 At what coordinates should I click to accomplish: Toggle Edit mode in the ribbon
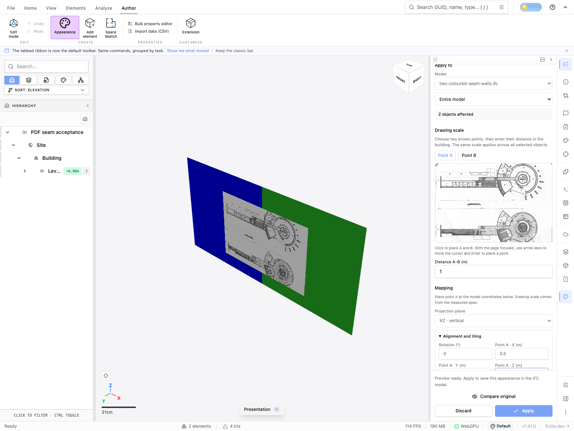coord(14,28)
